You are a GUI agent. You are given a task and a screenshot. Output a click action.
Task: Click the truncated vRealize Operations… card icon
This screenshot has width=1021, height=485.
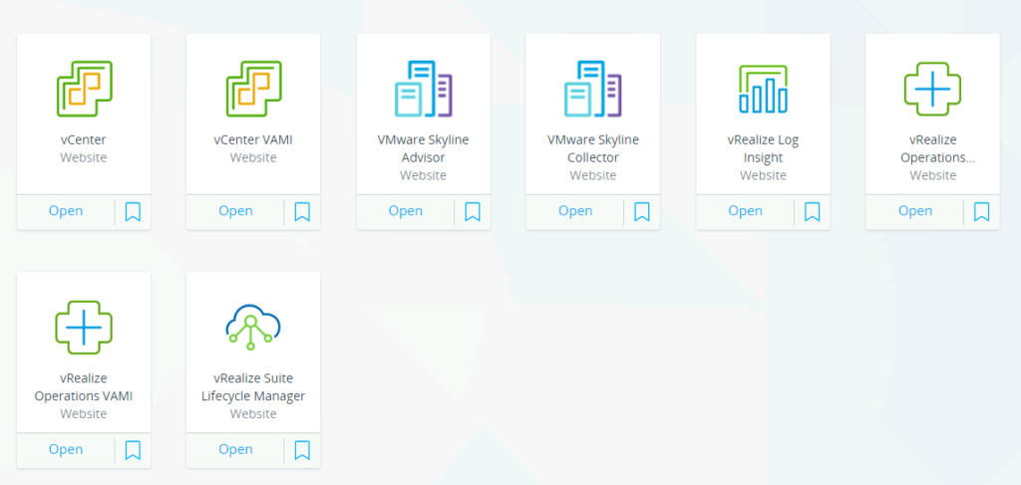[932, 89]
